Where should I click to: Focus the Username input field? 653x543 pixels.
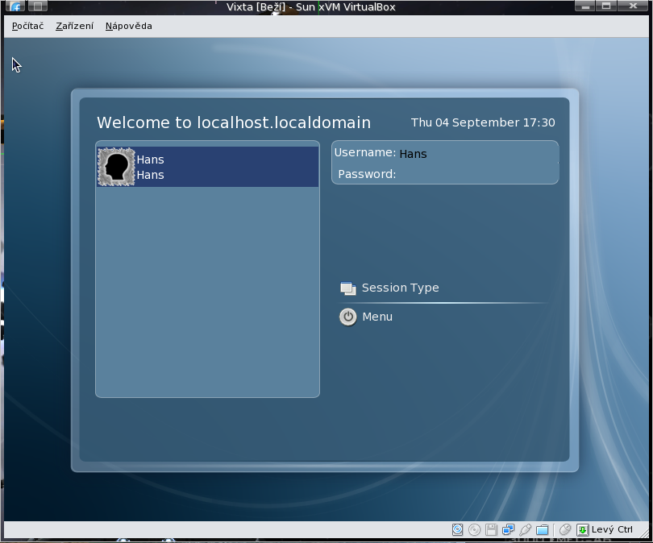[x=477, y=154]
